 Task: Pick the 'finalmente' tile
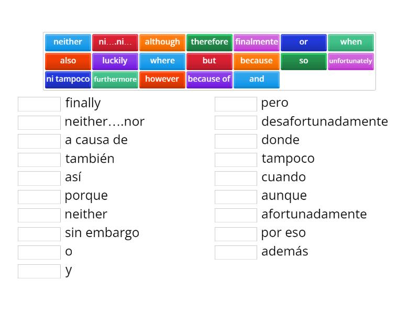[x=257, y=42]
